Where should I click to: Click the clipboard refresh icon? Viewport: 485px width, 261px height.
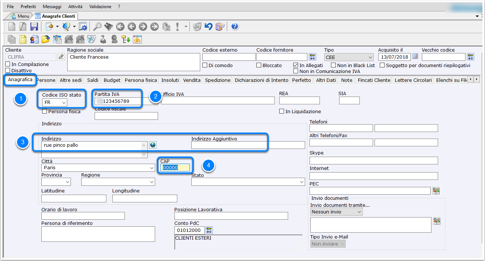tap(166, 27)
